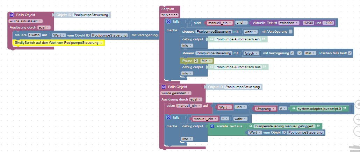Click 'PoolpumpeSteuerung' in 'erstelle Text aus' block
The image size is (360, 152).
(305, 132)
